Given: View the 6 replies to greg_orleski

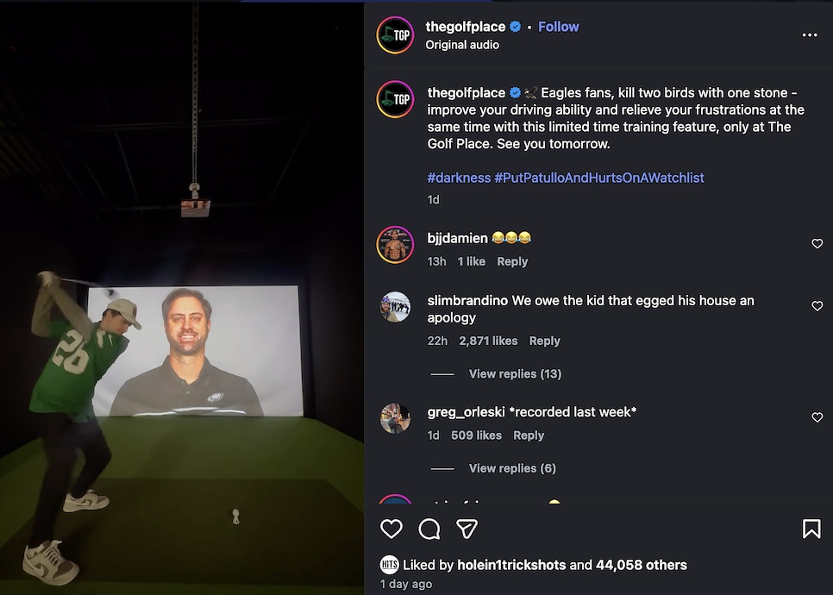Looking at the screenshot, I should click(512, 467).
